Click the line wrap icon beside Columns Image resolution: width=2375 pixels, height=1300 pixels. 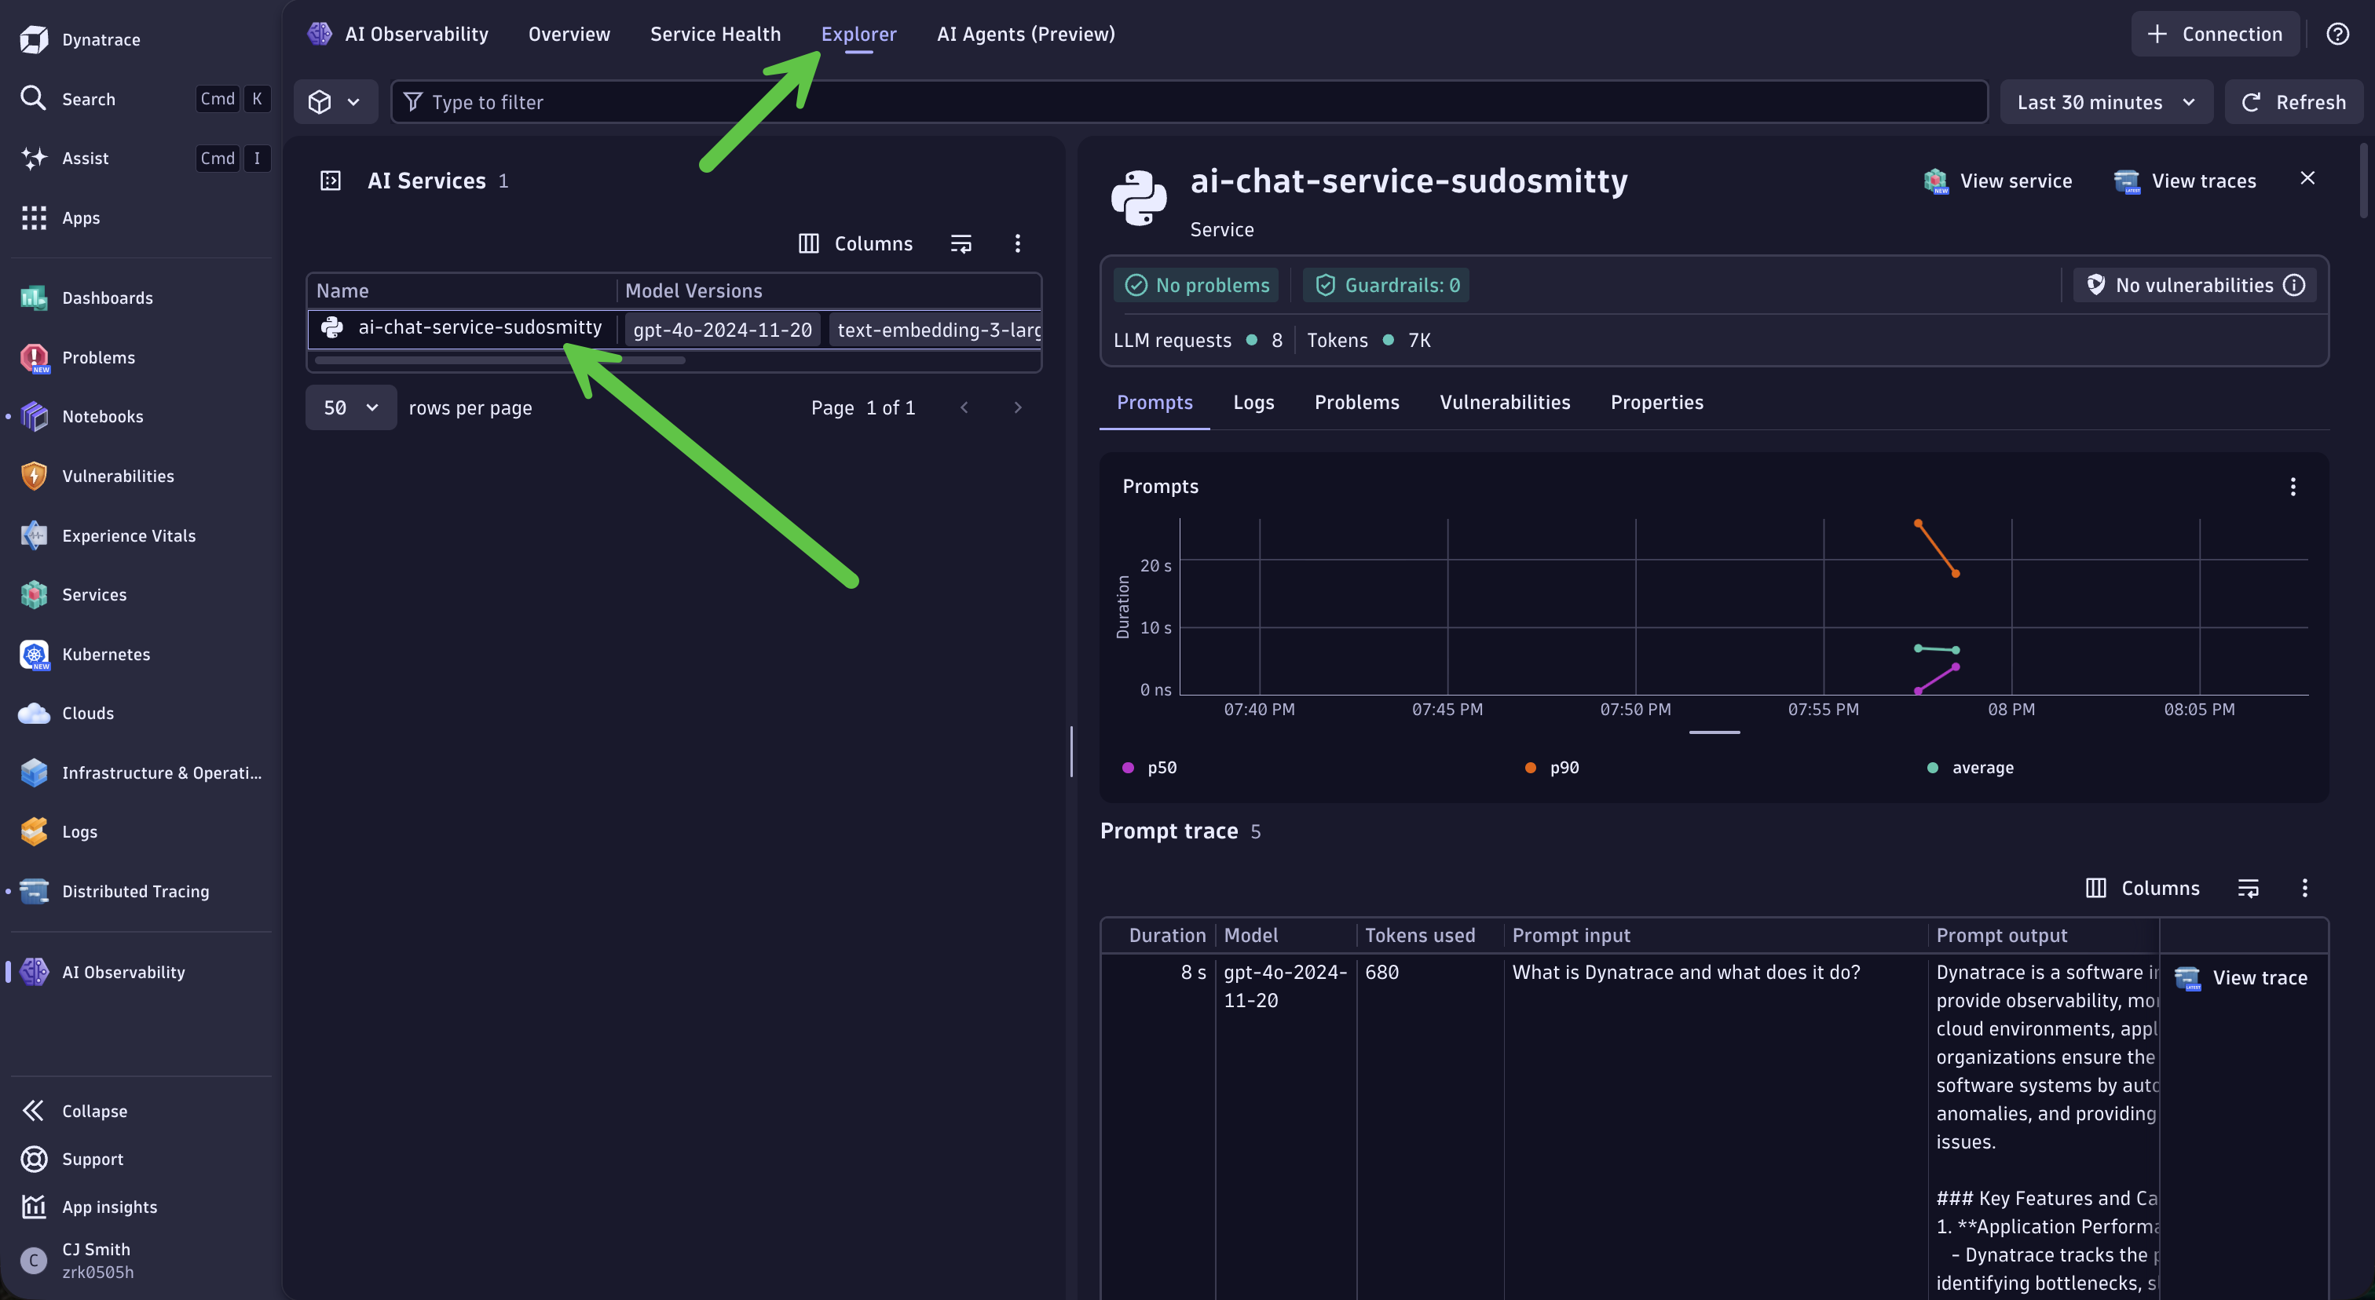pyautogui.click(x=961, y=243)
